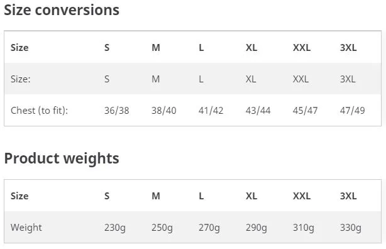Click the 330g weight cell
The image size is (386, 249).
click(351, 228)
